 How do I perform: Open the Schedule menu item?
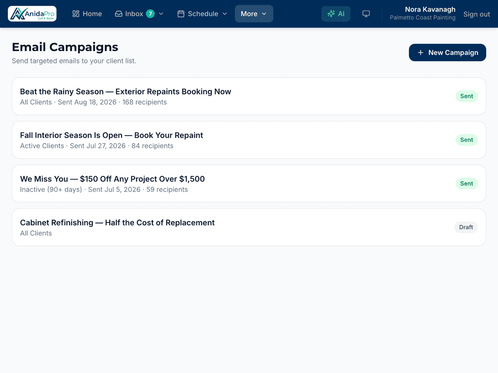click(202, 13)
